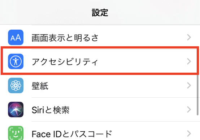
Task: Click the 画面表示と明るさ text label
Action: click(65, 38)
